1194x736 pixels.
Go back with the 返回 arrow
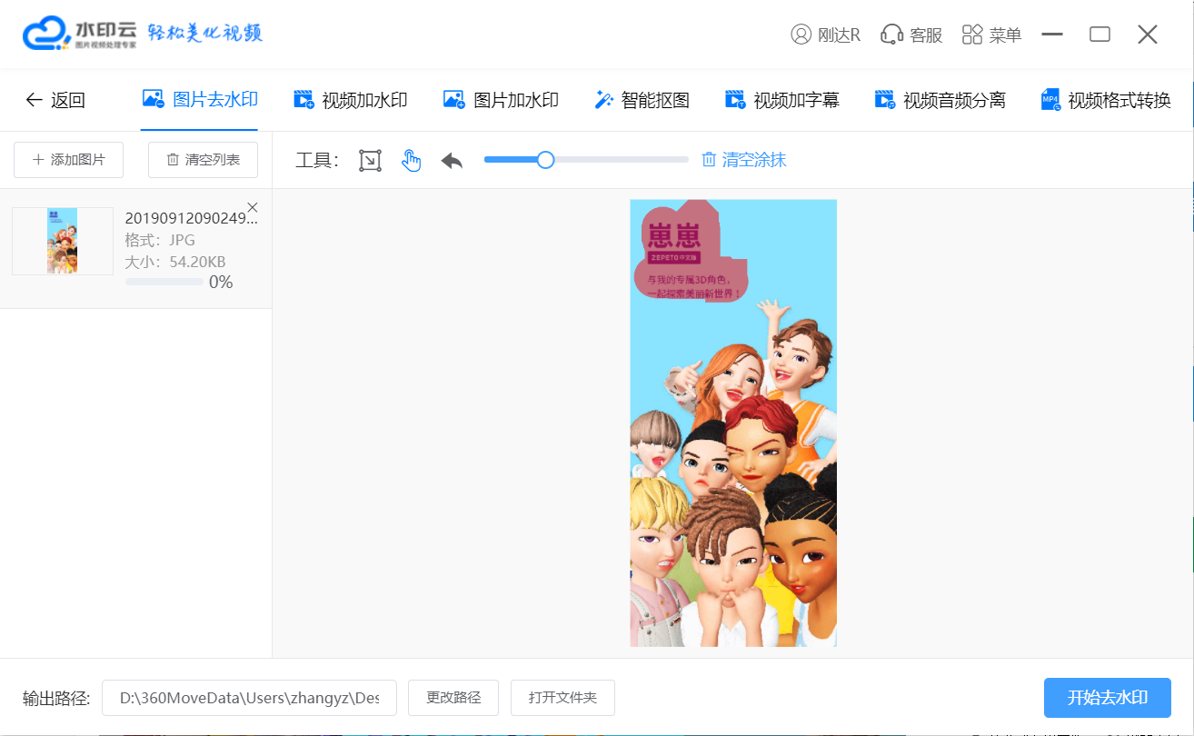55,100
